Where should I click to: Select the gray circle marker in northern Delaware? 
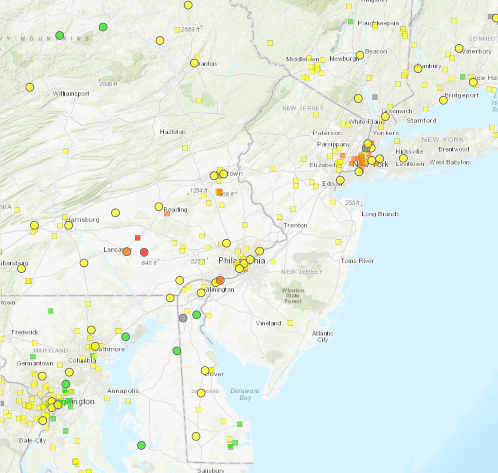coord(183,318)
